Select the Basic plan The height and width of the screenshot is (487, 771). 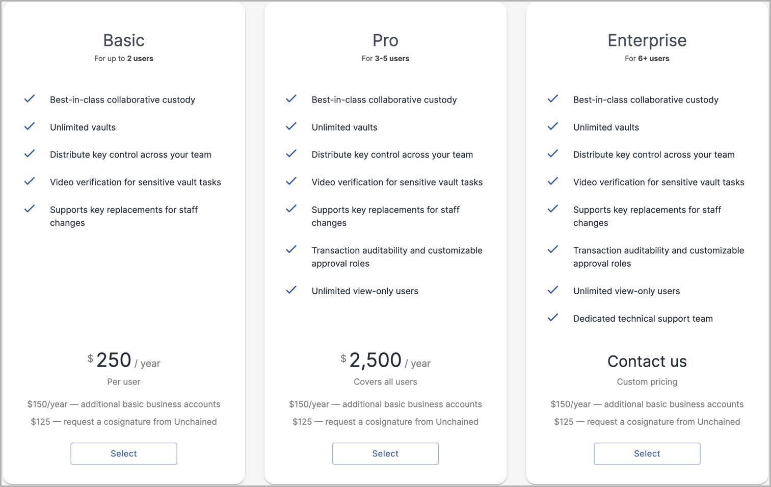124,453
